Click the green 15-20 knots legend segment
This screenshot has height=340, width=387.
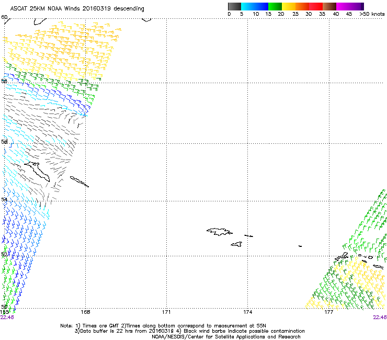[275, 6]
